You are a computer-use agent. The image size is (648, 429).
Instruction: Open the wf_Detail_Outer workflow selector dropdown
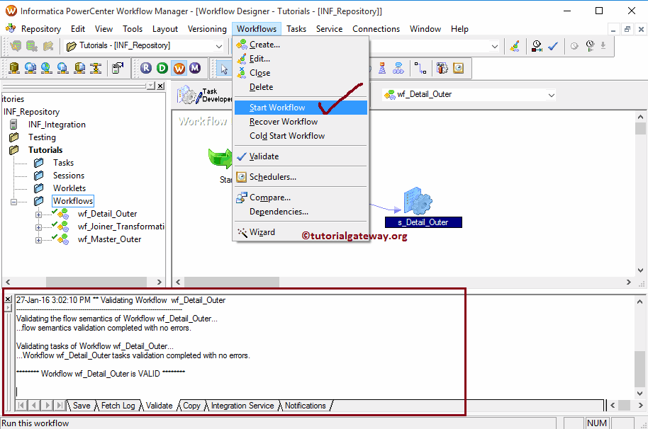(552, 93)
